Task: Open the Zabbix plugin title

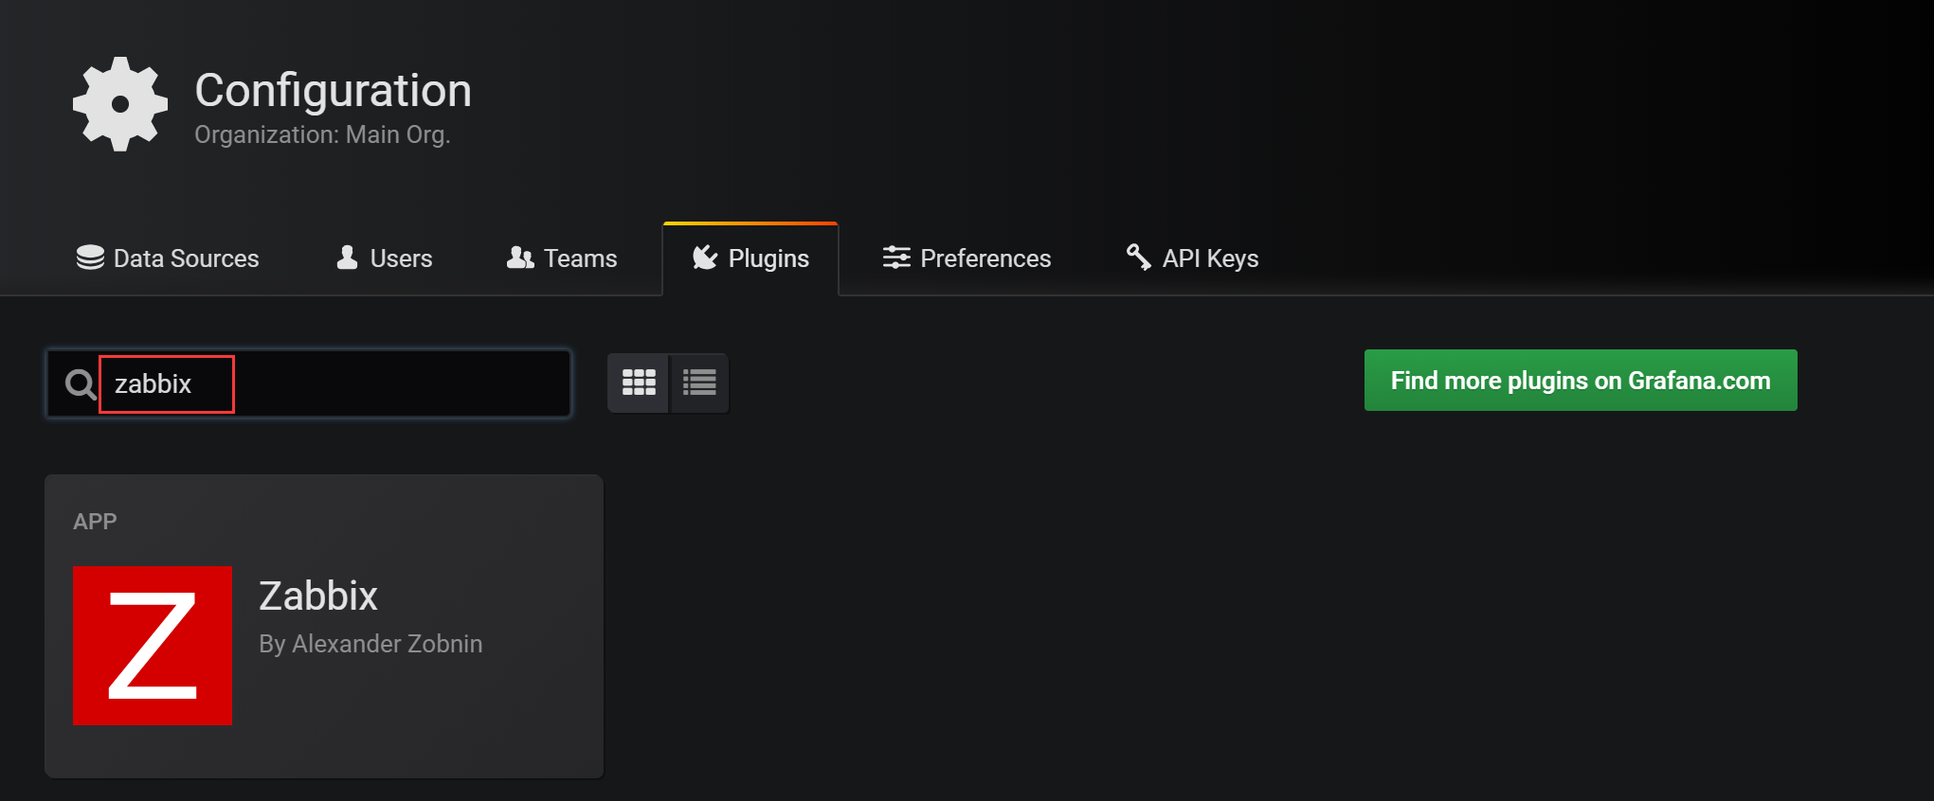Action: [x=318, y=596]
